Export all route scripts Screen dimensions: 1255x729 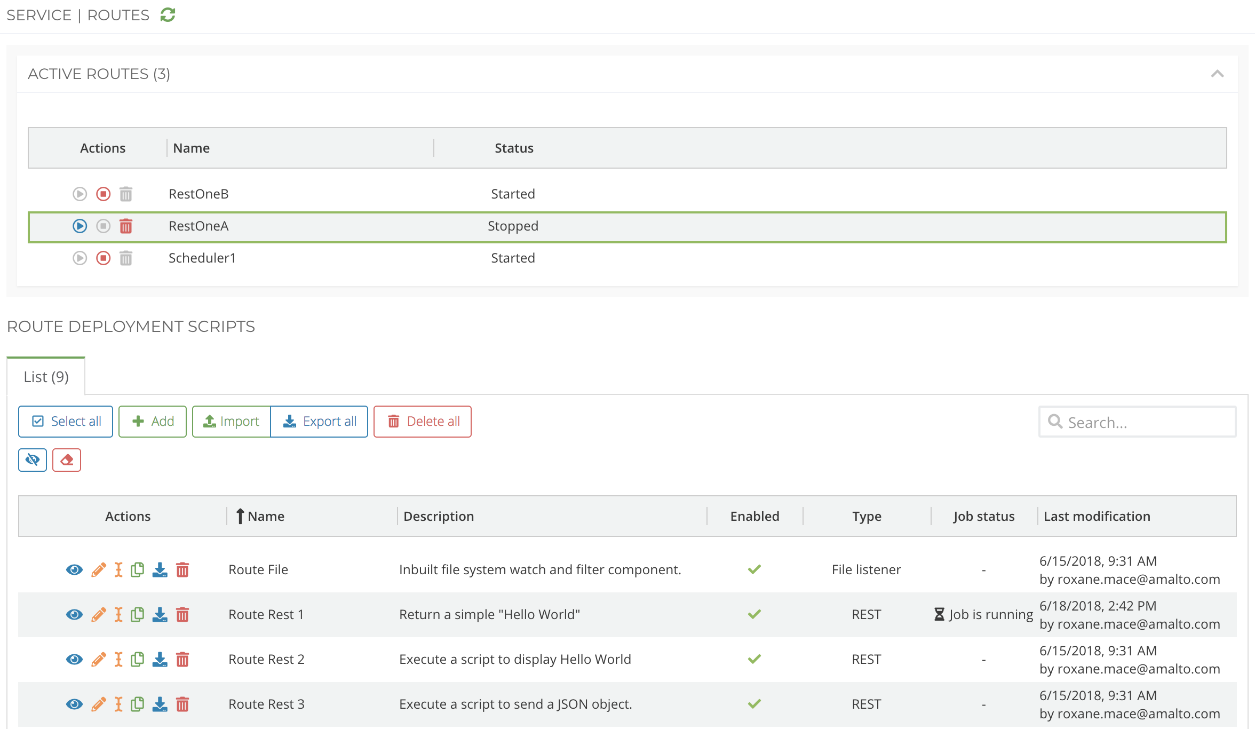point(319,422)
